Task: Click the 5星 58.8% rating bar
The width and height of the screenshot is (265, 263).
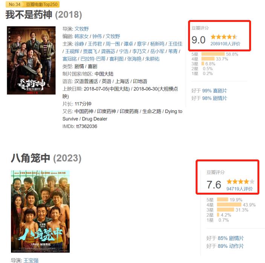Action: pyautogui.click(x=213, y=54)
